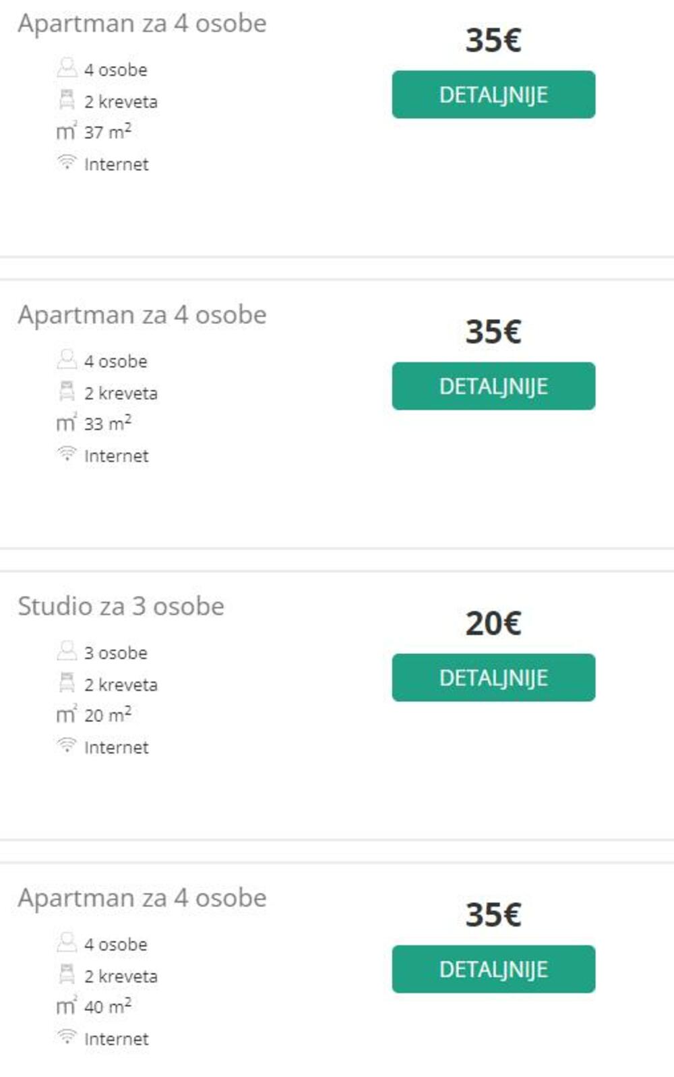Screen dimensions: 674x1077
Task: Click the area icon beside 20 m²
Action: (66, 715)
